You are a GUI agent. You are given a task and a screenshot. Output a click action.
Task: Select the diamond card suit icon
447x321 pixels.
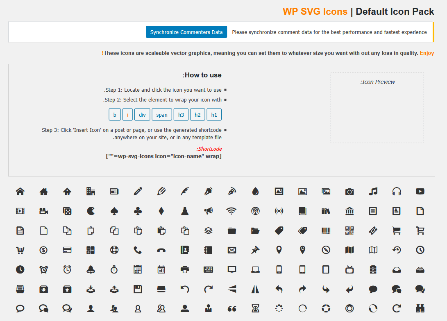pos(161,211)
